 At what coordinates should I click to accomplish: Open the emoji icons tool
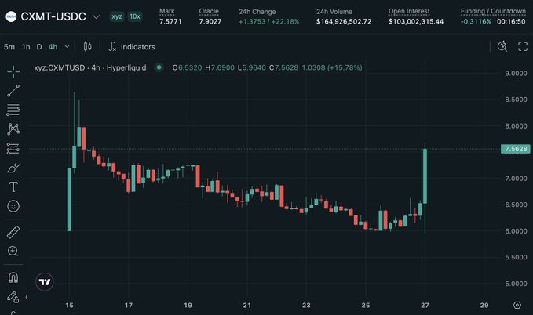coord(13,206)
